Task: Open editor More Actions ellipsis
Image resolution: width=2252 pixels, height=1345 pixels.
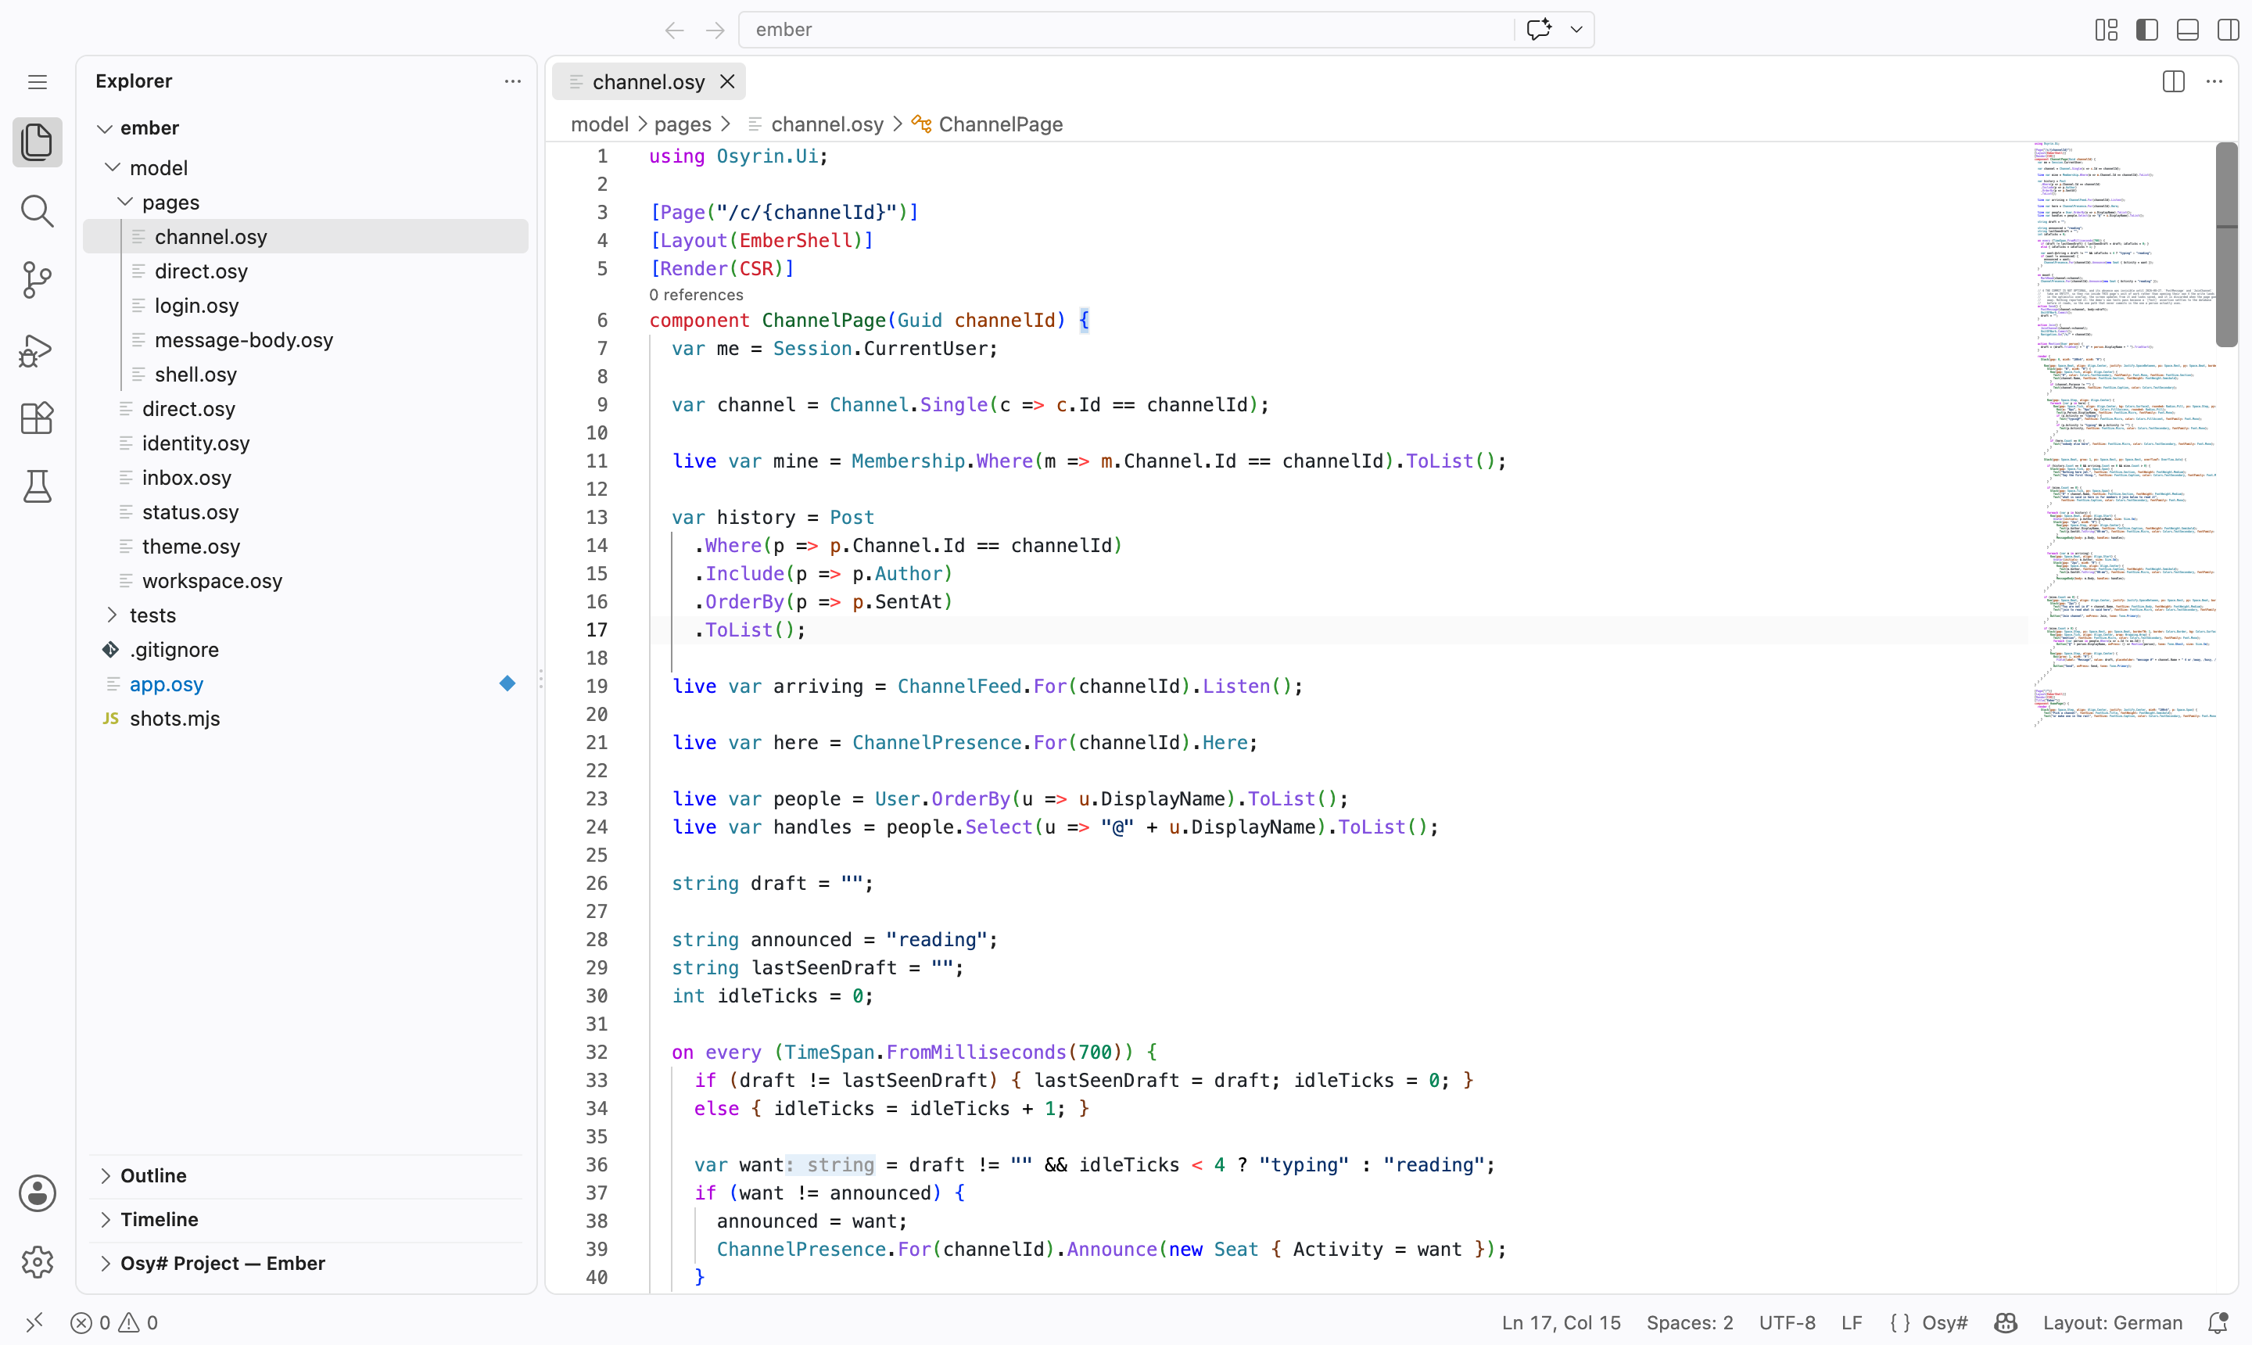Action: 2214,81
